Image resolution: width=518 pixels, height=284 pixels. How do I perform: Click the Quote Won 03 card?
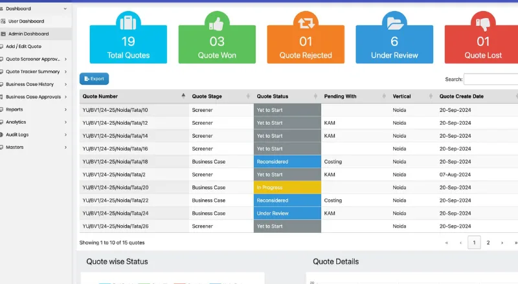(x=217, y=44)
